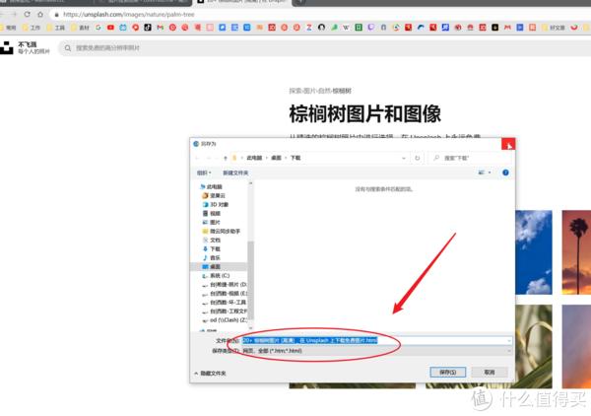The width and height of the screenshot is (591, 416).
Task: Select the od (\\Clash) (Z:) network drive
Action: (x=225, y=319)
